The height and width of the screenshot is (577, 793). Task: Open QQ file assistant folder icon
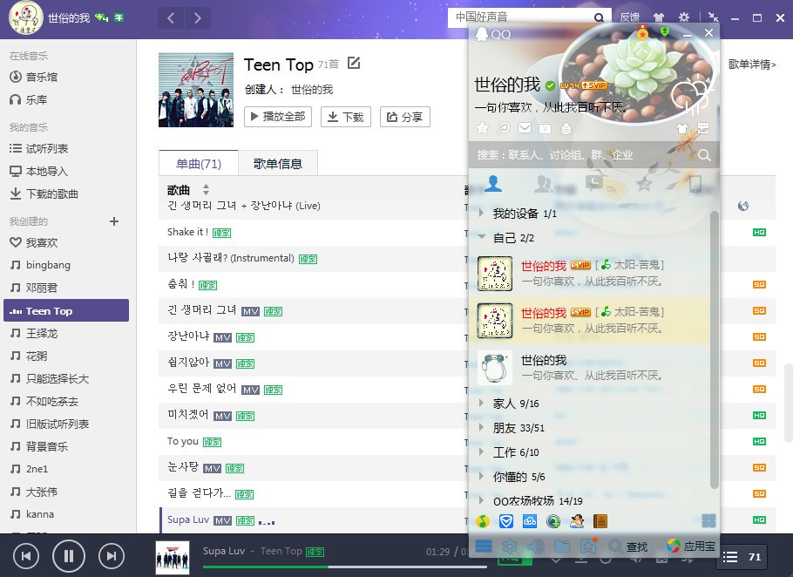562,546
